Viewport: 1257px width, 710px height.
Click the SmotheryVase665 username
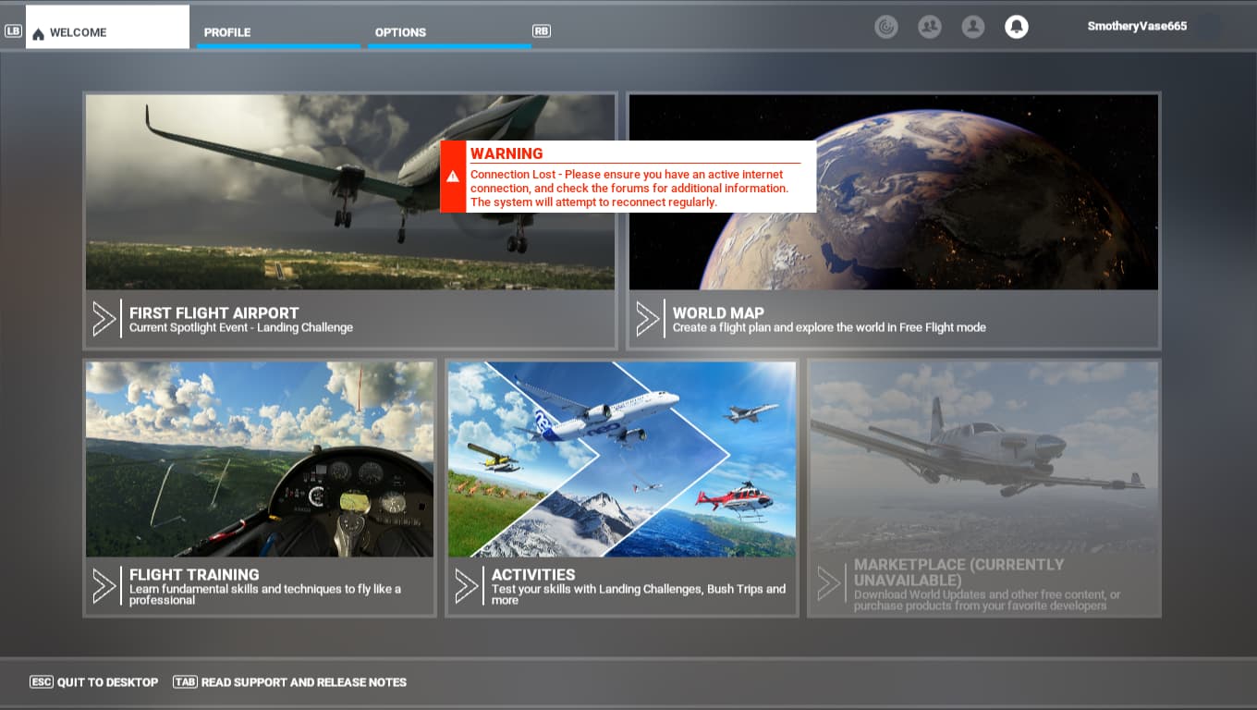click(x=1137, y=27)
